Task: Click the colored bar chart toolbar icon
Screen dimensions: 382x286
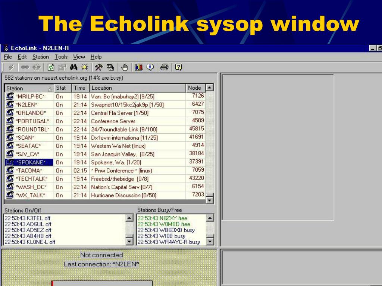Action: 139,67
